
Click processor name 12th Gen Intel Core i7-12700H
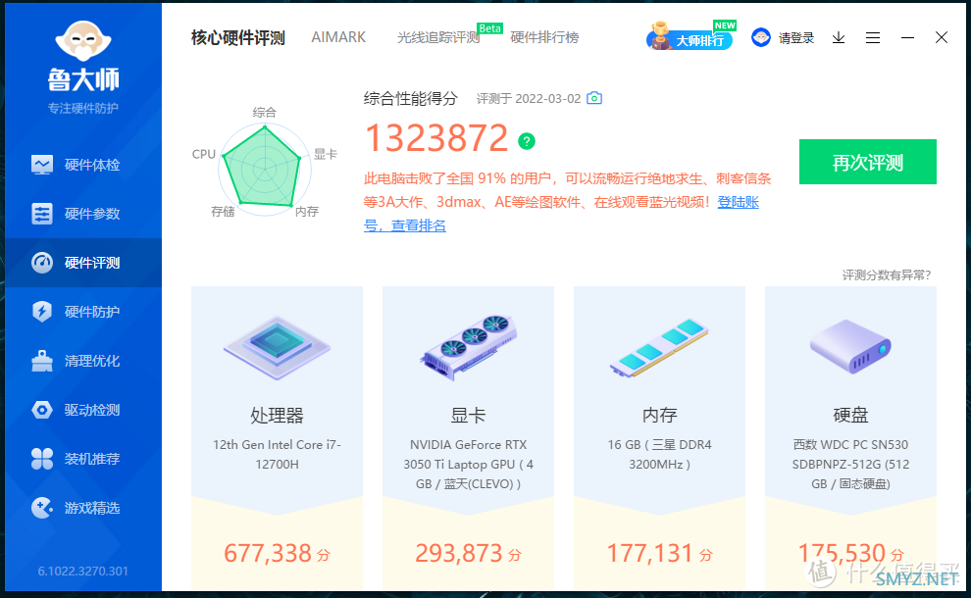[x=277, y=454]
